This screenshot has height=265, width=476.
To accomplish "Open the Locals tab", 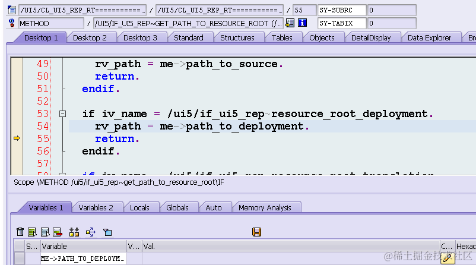I will point(139,207).
